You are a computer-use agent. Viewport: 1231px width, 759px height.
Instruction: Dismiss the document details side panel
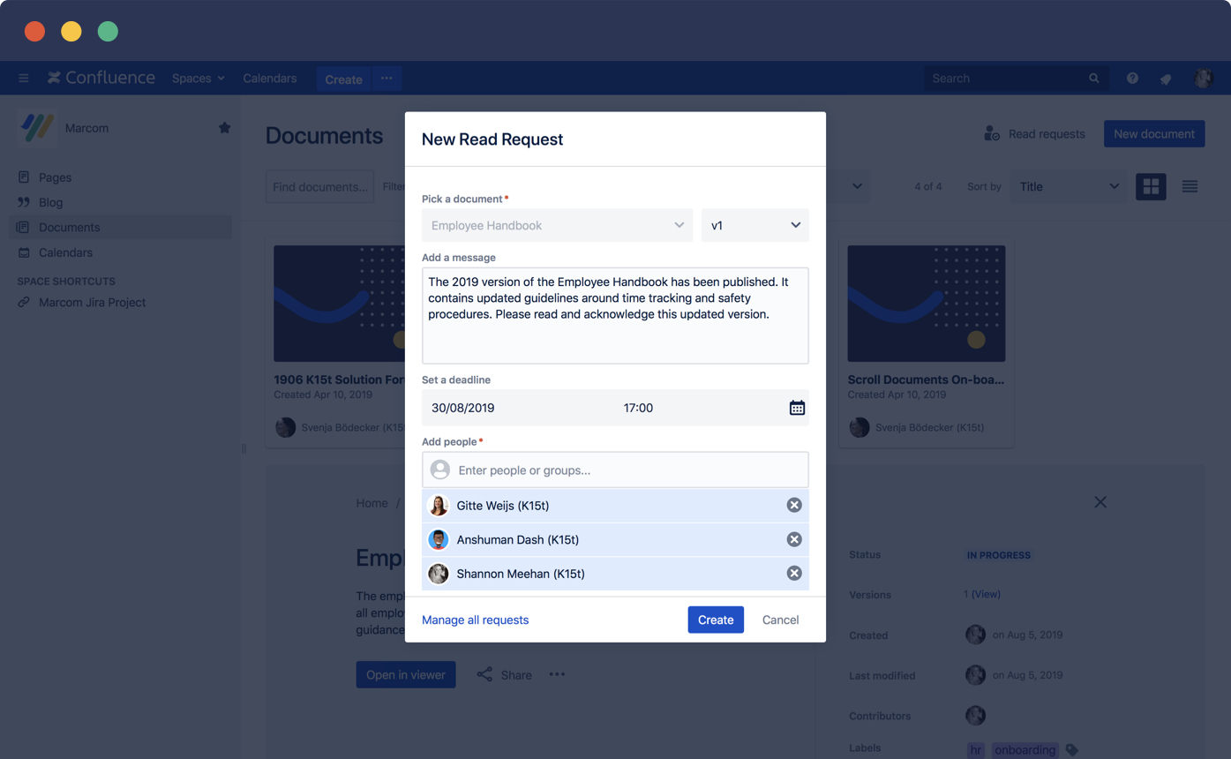(x=1100, y=501)
